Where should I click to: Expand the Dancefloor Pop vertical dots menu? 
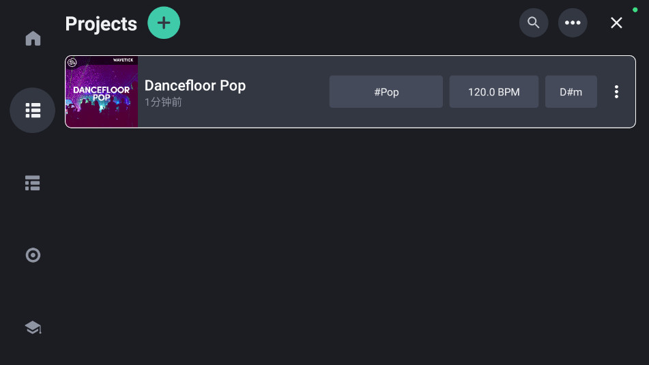pos(616,92)
